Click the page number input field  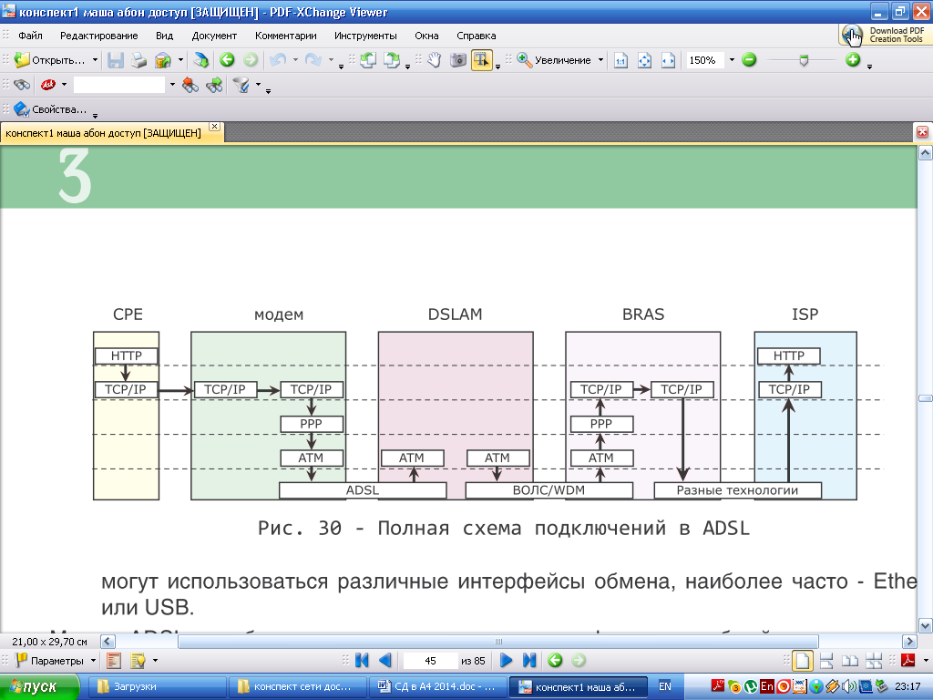(430, 661)
